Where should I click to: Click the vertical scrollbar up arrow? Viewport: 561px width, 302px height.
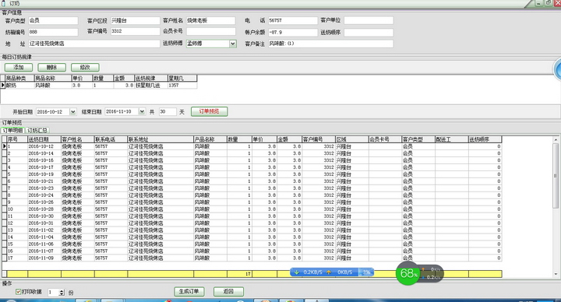[556, 140]
